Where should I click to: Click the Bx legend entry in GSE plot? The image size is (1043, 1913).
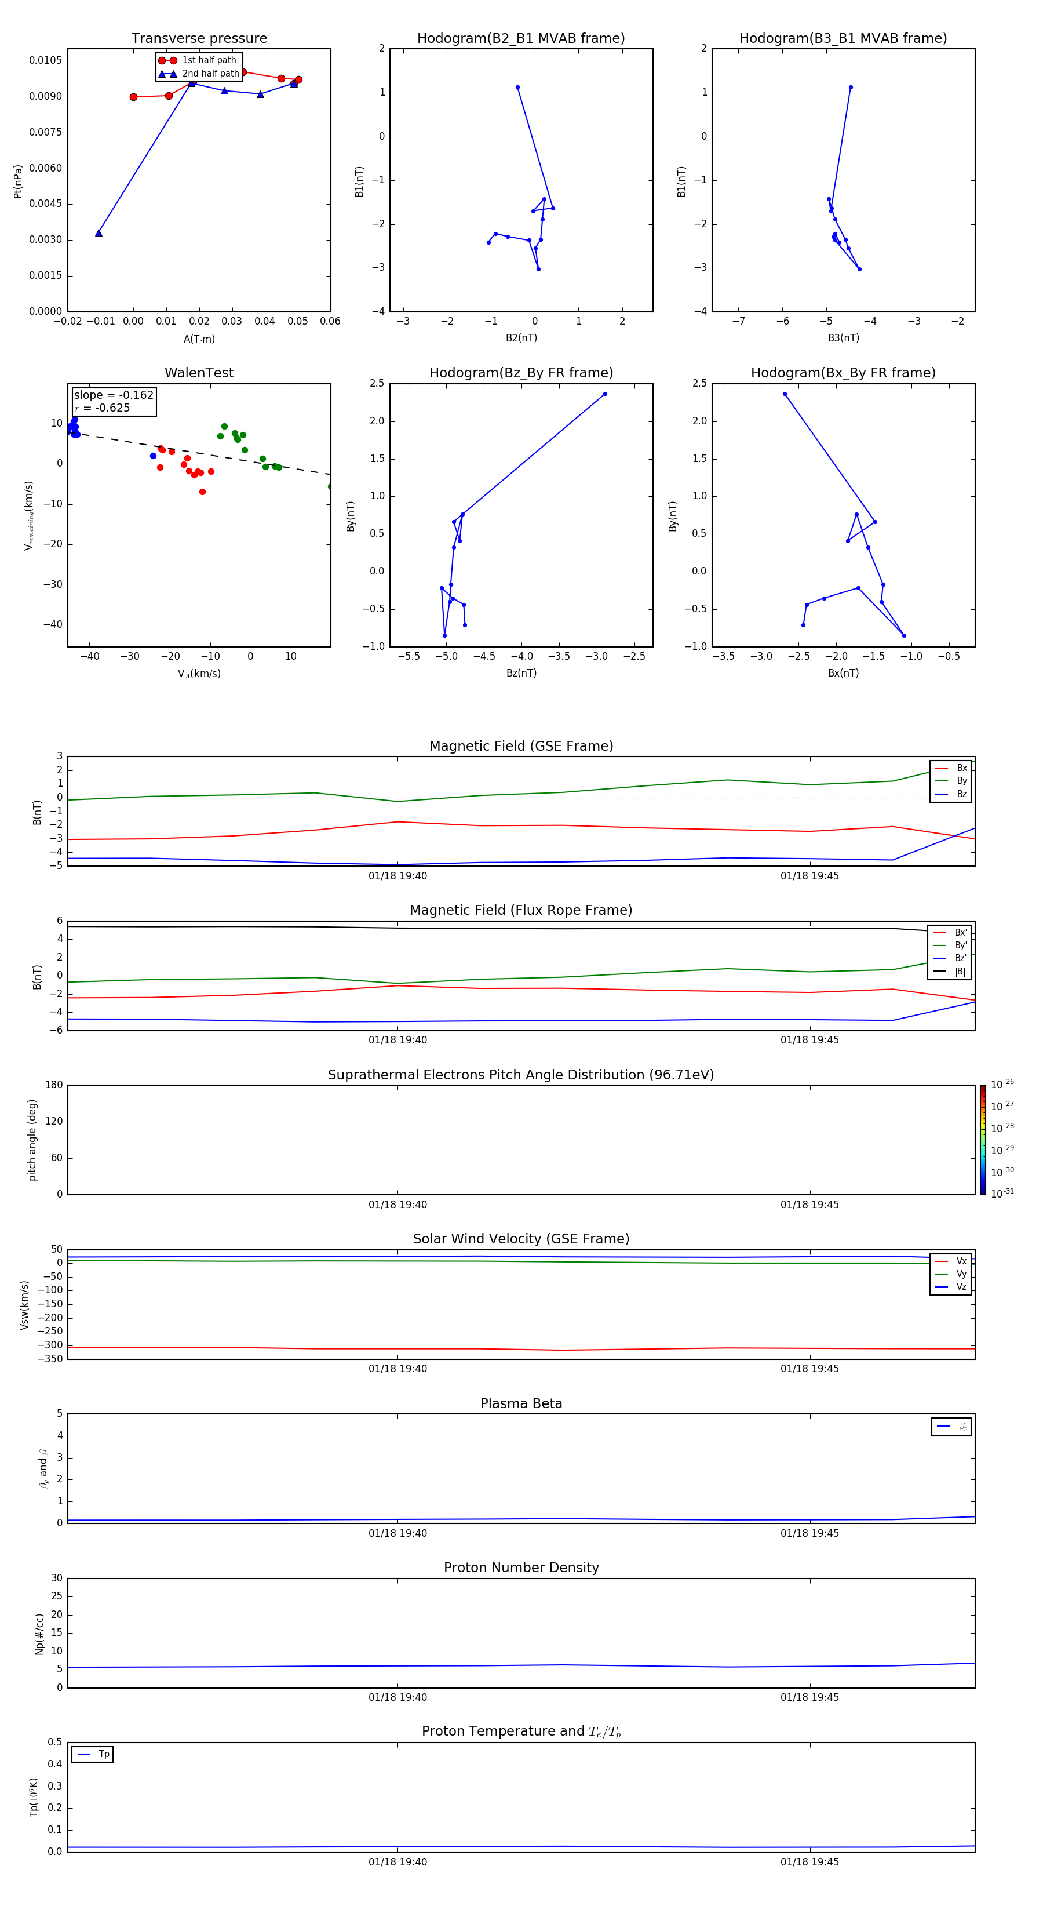(951, 768)
